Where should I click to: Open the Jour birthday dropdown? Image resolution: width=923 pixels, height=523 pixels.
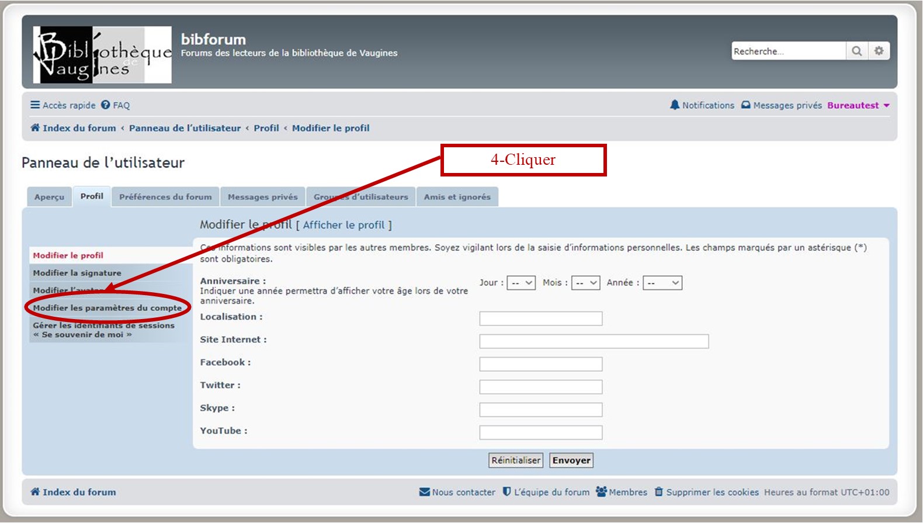tap(521, 283)
